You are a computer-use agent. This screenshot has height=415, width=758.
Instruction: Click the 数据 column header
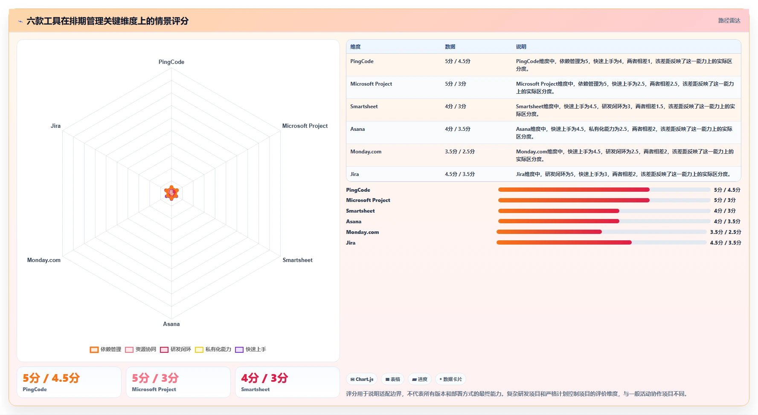click(x=450, y=47)
